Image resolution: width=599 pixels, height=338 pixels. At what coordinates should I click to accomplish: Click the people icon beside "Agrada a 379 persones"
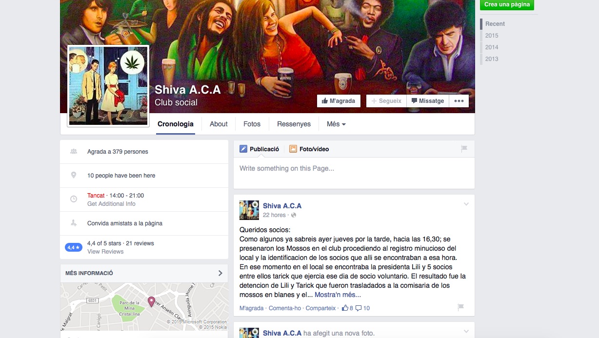74,152
